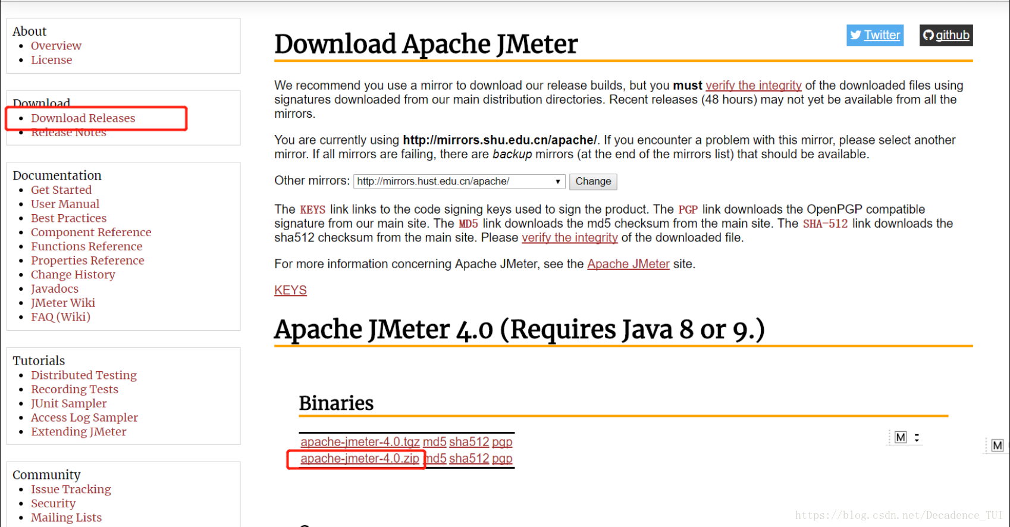Screen dimensions: 1010x527
Task: Open the KEYS link
Action: coord(290,290)
